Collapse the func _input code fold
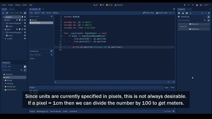The image size is (212, 119). point(63,33)
